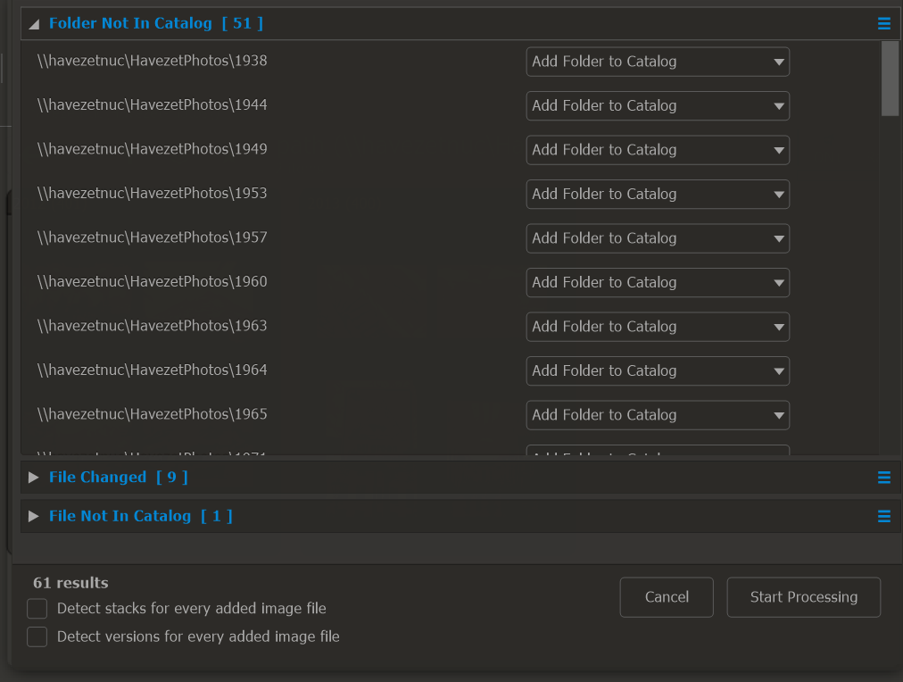Open action dropdown for folder 1964
The height and width of the screenshot is (682, 903).
(658, 371)
